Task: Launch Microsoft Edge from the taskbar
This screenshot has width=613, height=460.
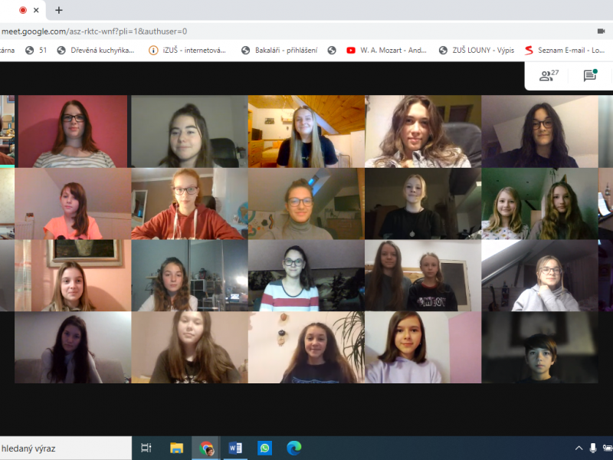Action: (x=294, y=448)
